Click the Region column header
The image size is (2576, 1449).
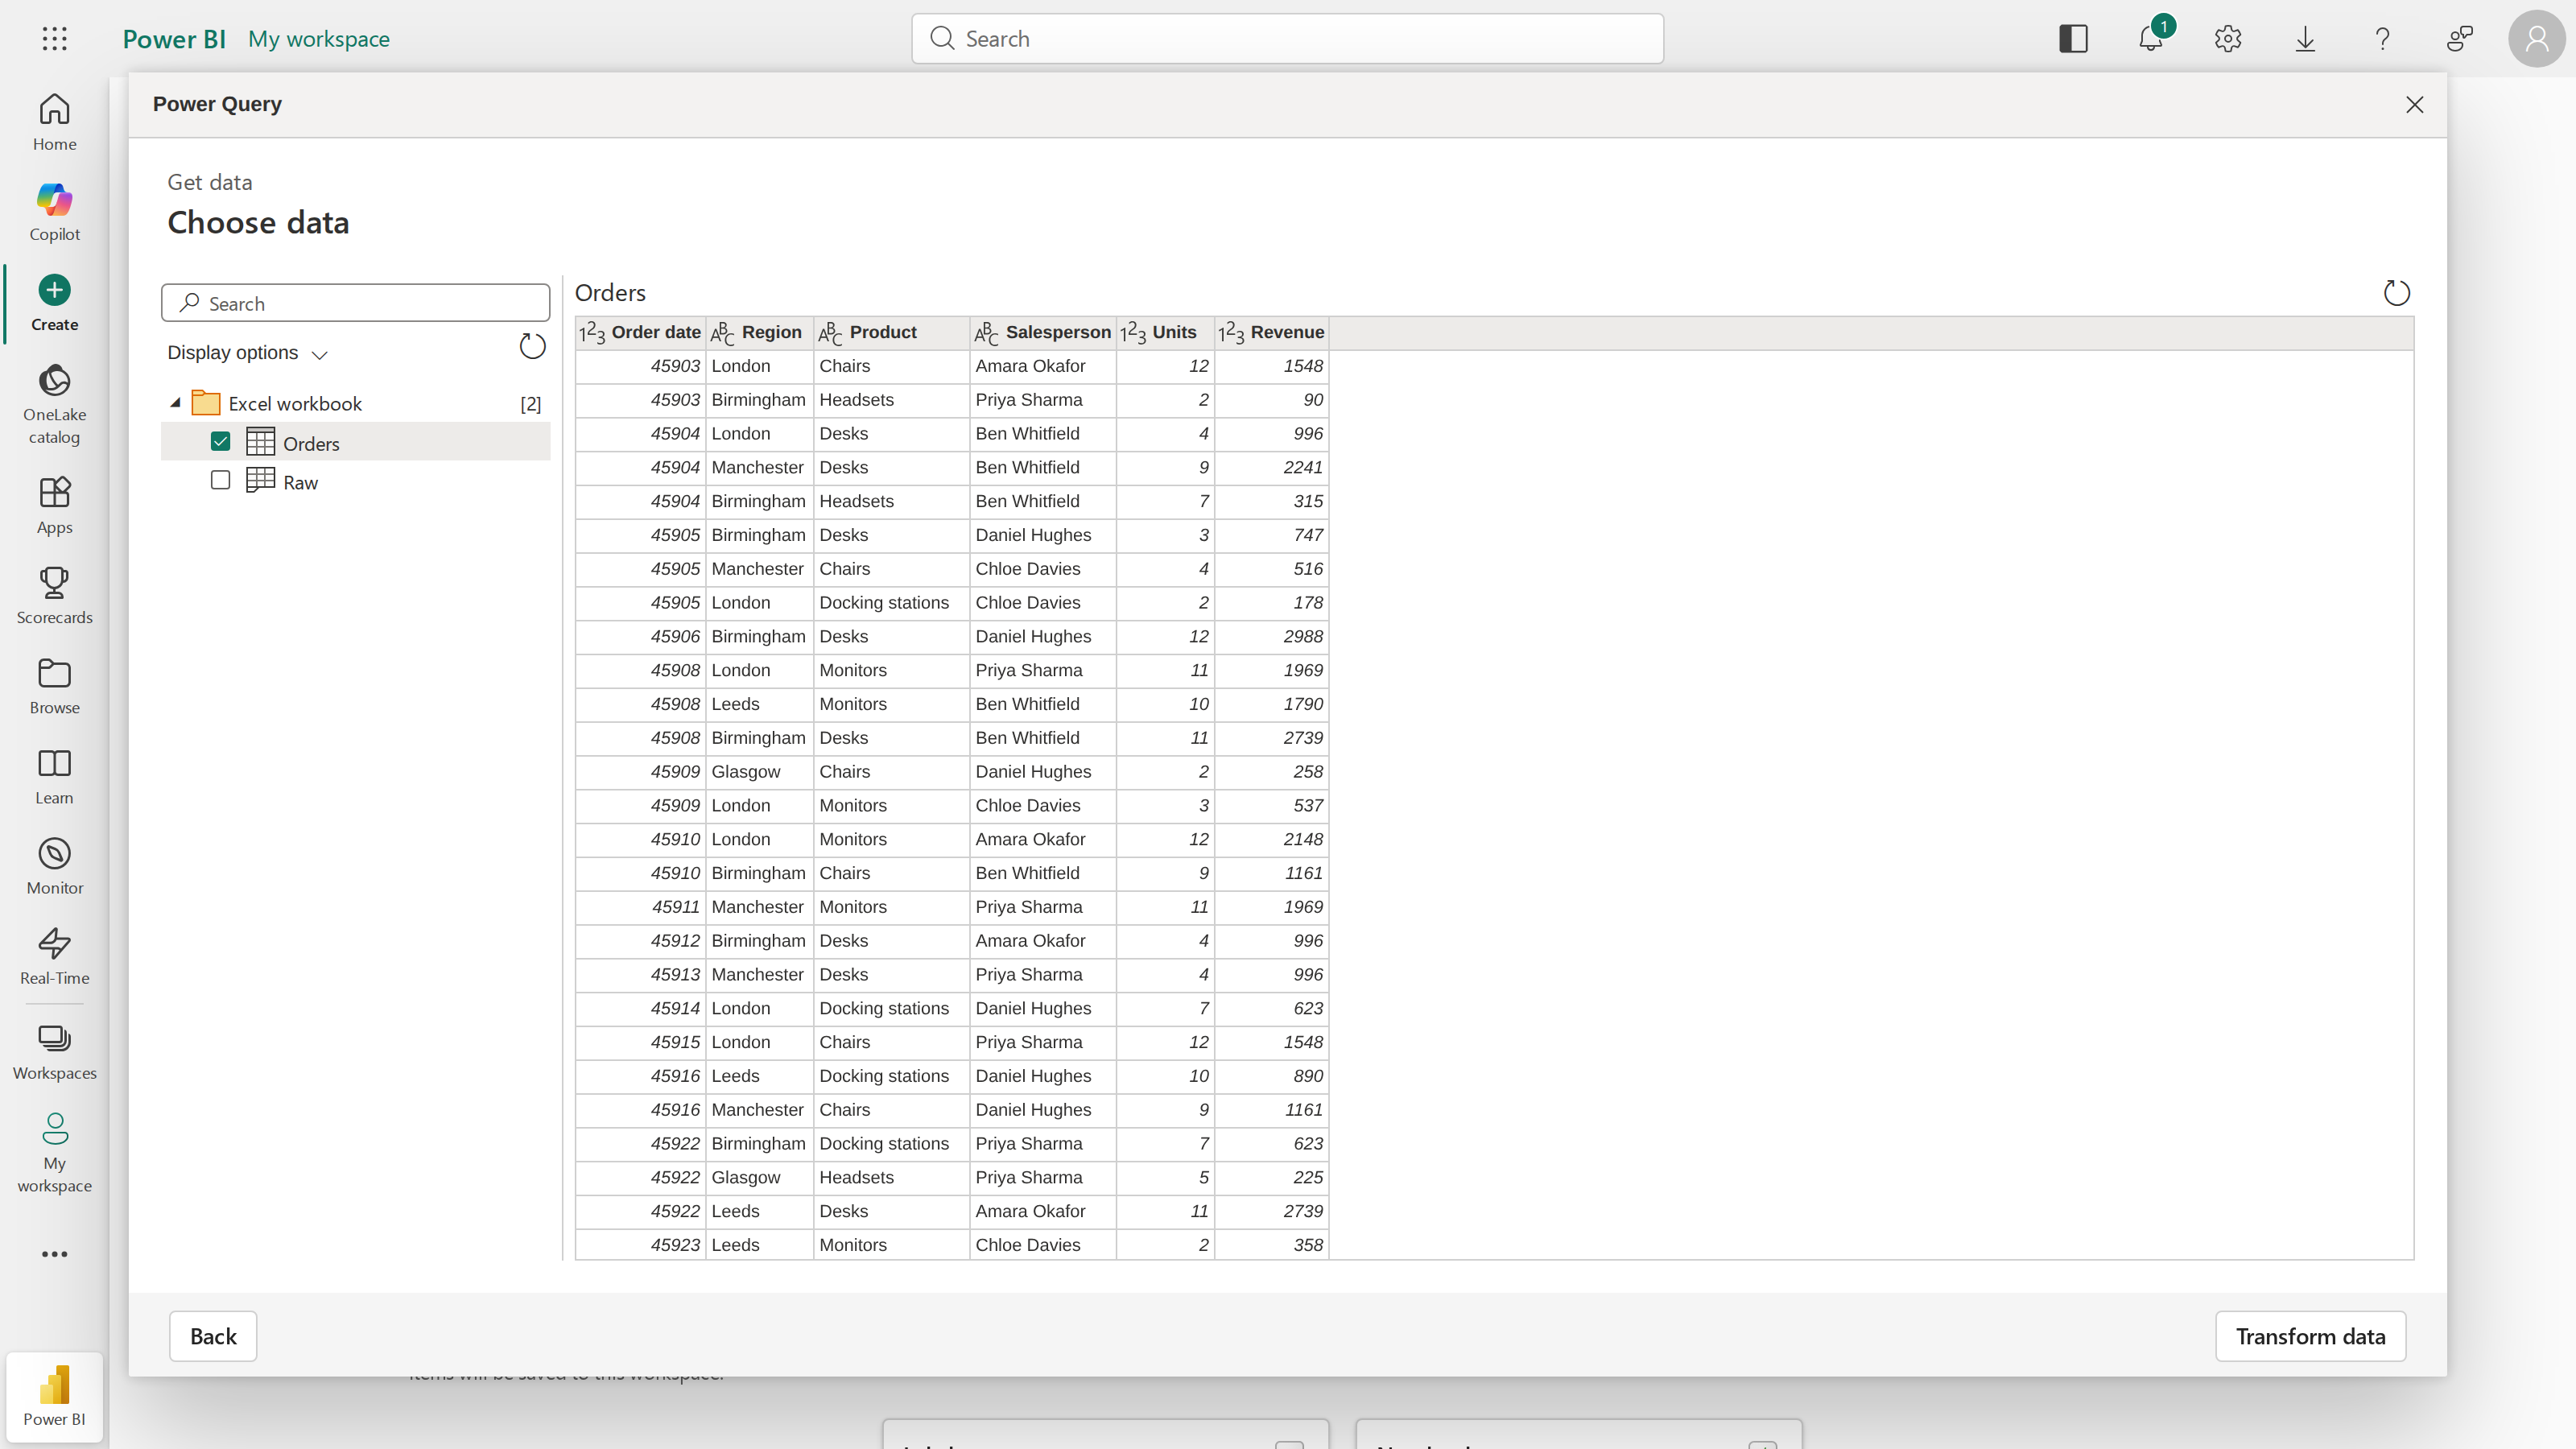pyautogui.click(x=760, y=333)
